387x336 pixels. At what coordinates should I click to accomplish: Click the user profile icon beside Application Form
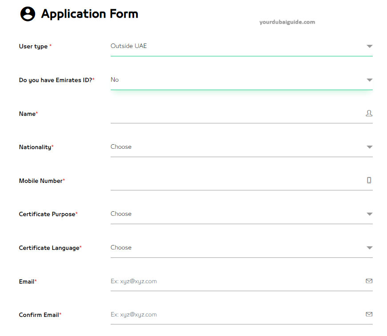pyautogui.click(x=28, y=14)
